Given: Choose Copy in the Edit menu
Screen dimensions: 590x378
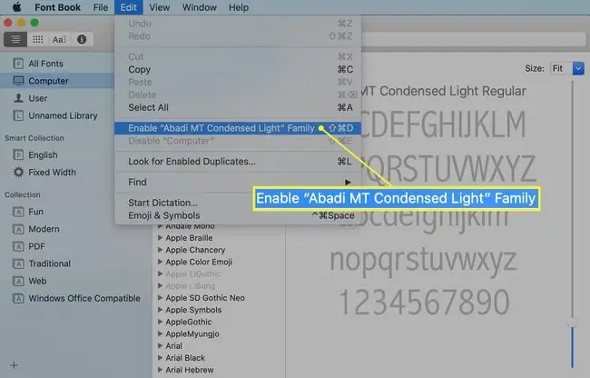Looking at the screenshot, I should 238,69.
